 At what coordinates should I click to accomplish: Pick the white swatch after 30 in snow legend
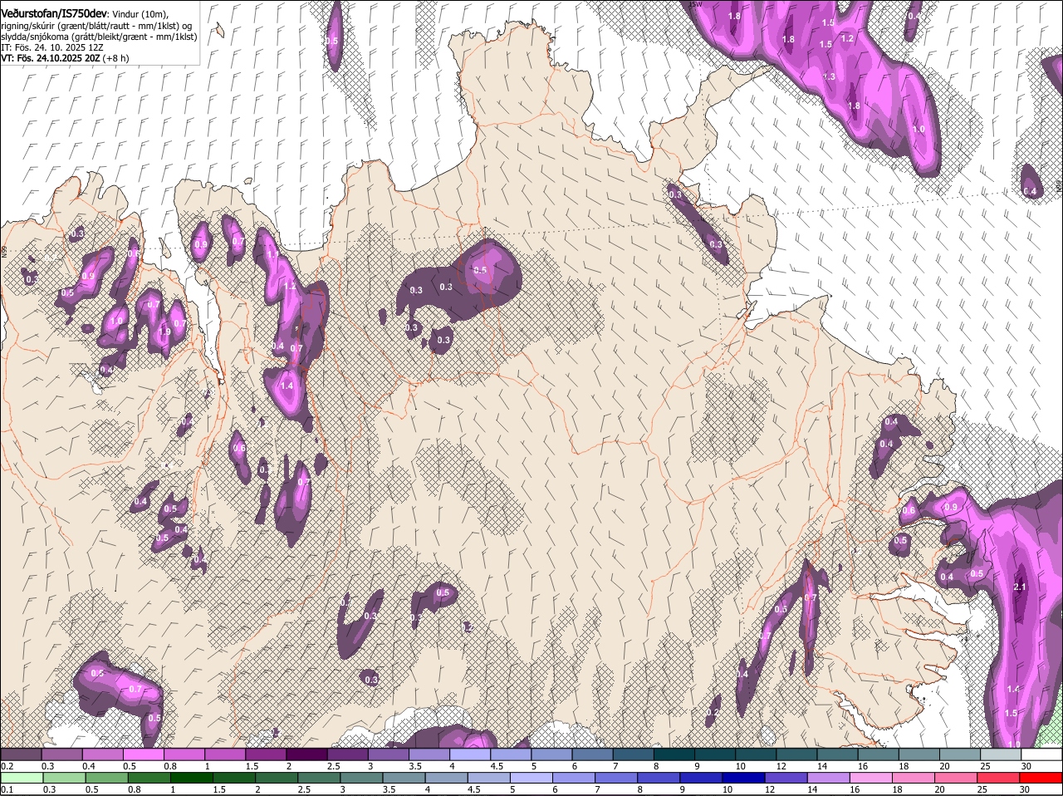1042,754
